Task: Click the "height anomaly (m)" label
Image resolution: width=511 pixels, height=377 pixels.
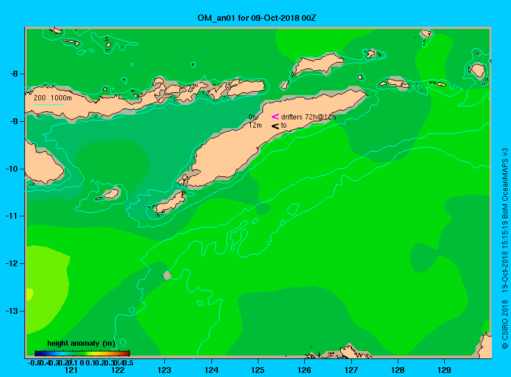Action: (x=81, y=343)
